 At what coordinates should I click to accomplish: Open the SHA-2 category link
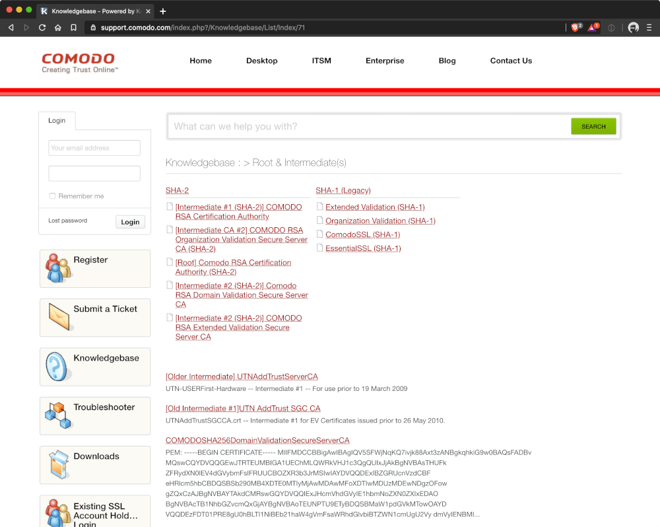tap(177, 190)
